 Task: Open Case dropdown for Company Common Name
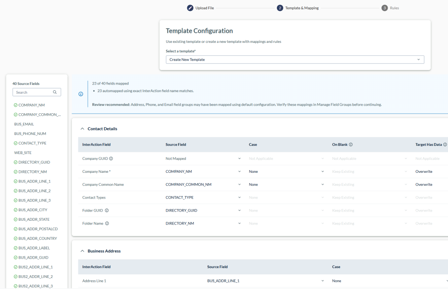[286, 184]
